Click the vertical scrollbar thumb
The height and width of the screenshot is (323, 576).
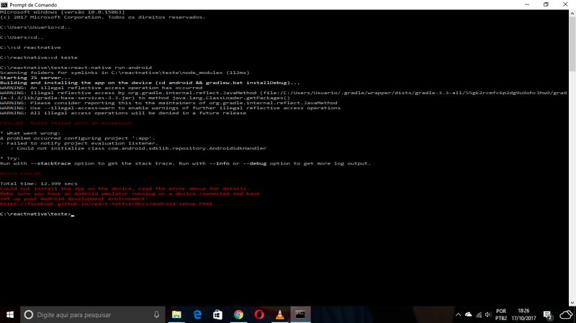tap(572, 44)
